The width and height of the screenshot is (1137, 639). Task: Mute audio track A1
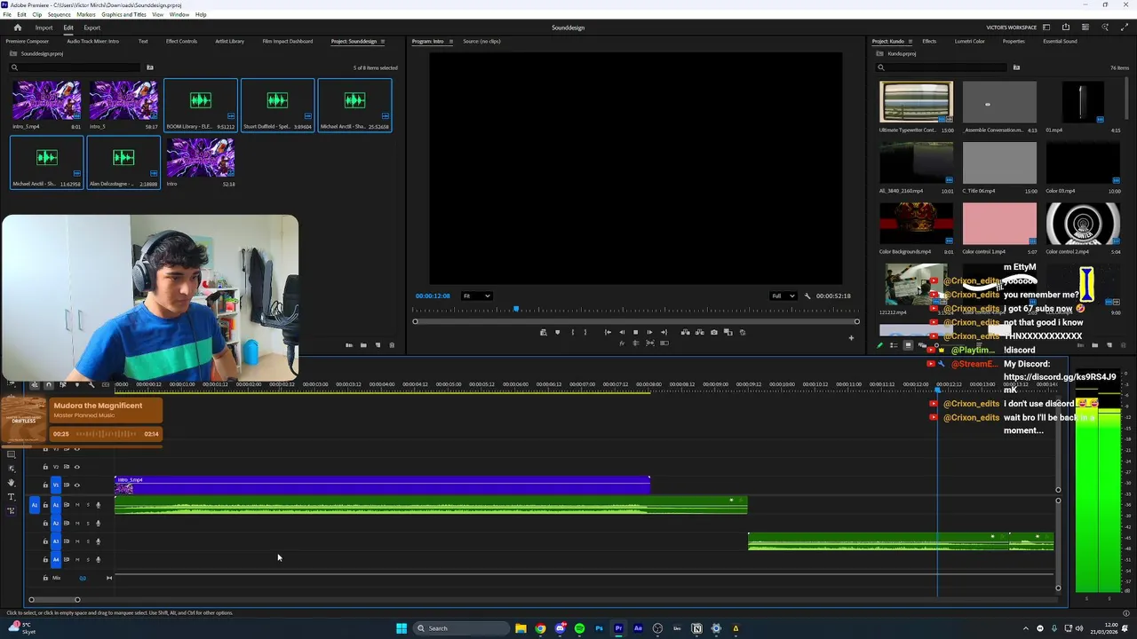[x=76, y=505]
